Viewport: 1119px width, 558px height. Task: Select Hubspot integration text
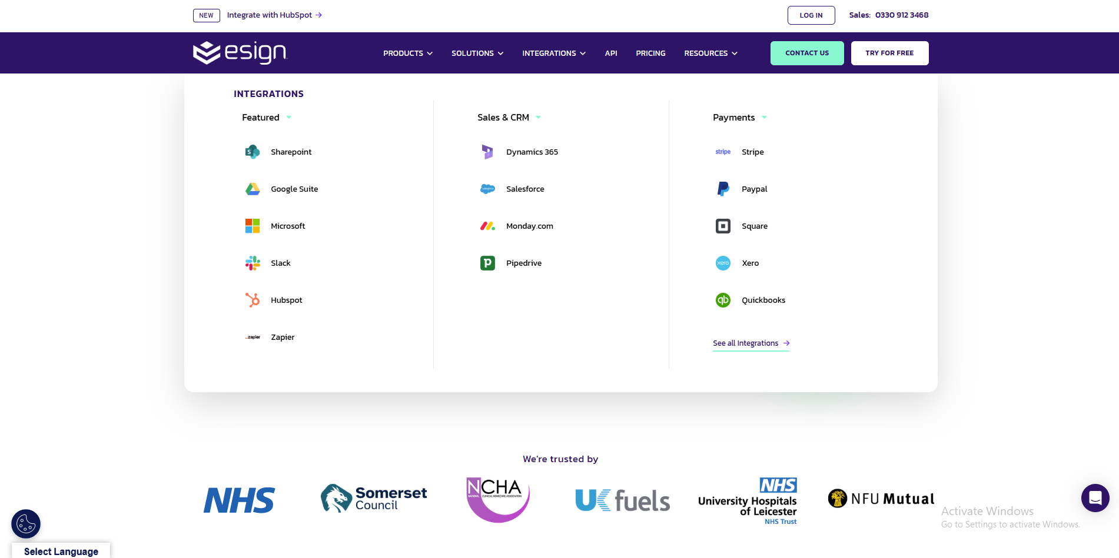click(286, 300)
